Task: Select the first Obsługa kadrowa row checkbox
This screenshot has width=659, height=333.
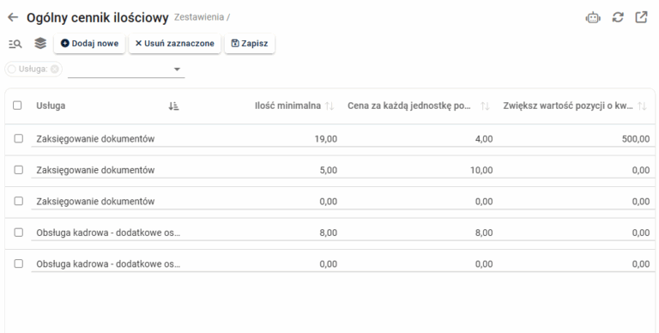Action: coord(19,232)
